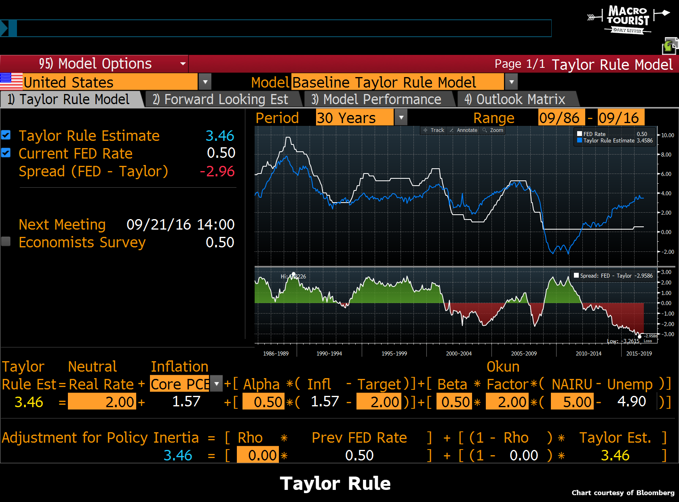Go to the Model Performance tab

[379, 99]
